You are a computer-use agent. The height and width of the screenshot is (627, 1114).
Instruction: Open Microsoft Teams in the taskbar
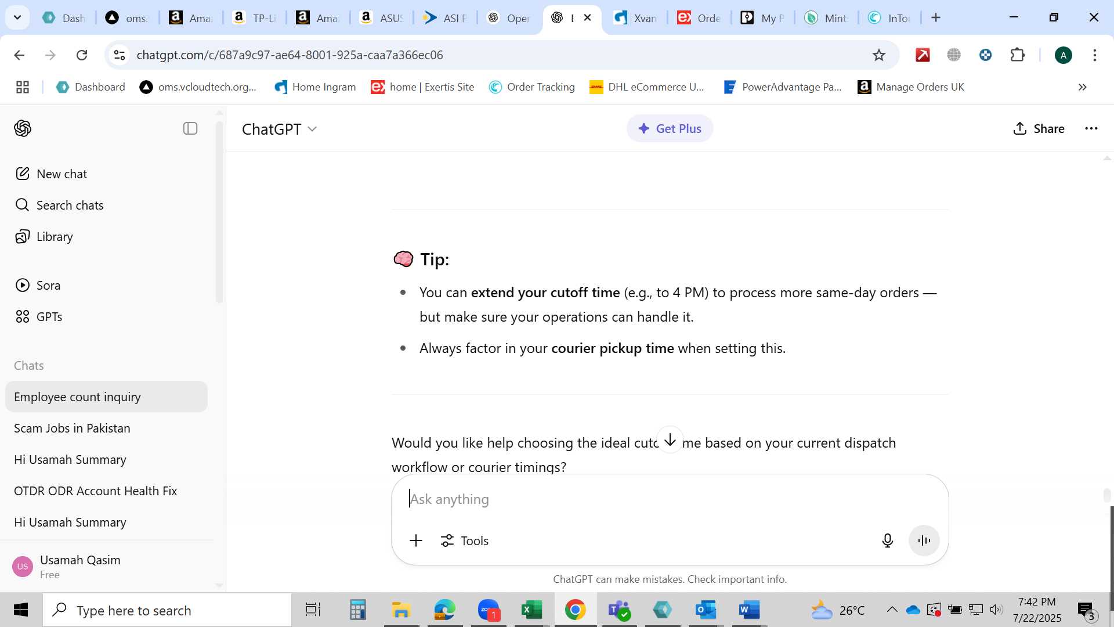pyautogui.click(x=619, y=610)
